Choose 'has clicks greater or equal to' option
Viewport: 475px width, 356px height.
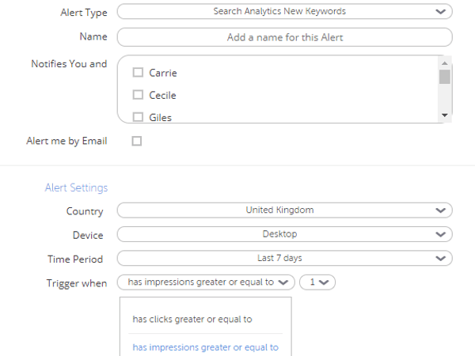pyautogui.click(x=192, y=320)
